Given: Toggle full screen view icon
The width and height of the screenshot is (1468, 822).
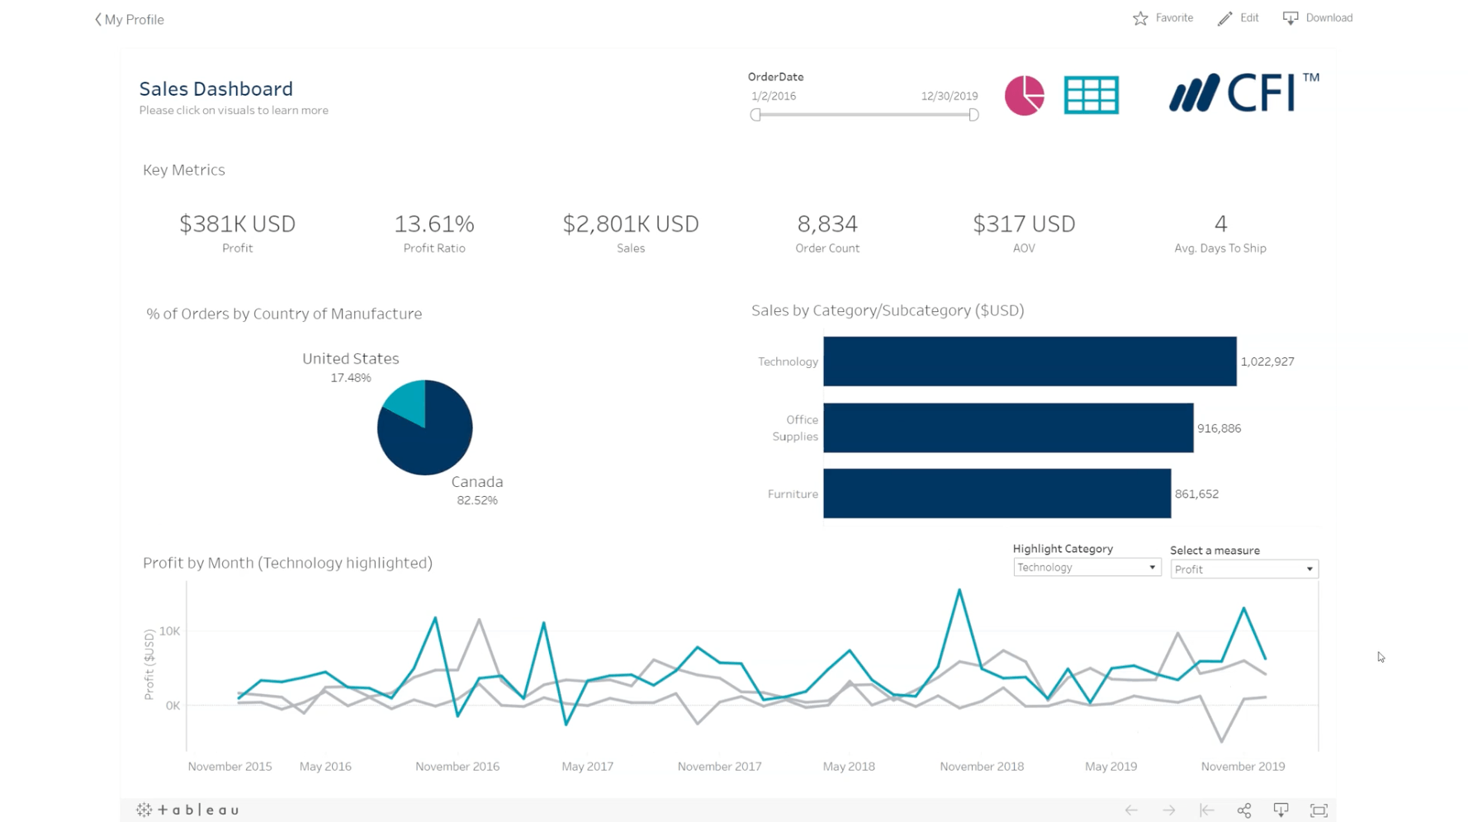Looking at the screenshot, I should coord(1319,810).
